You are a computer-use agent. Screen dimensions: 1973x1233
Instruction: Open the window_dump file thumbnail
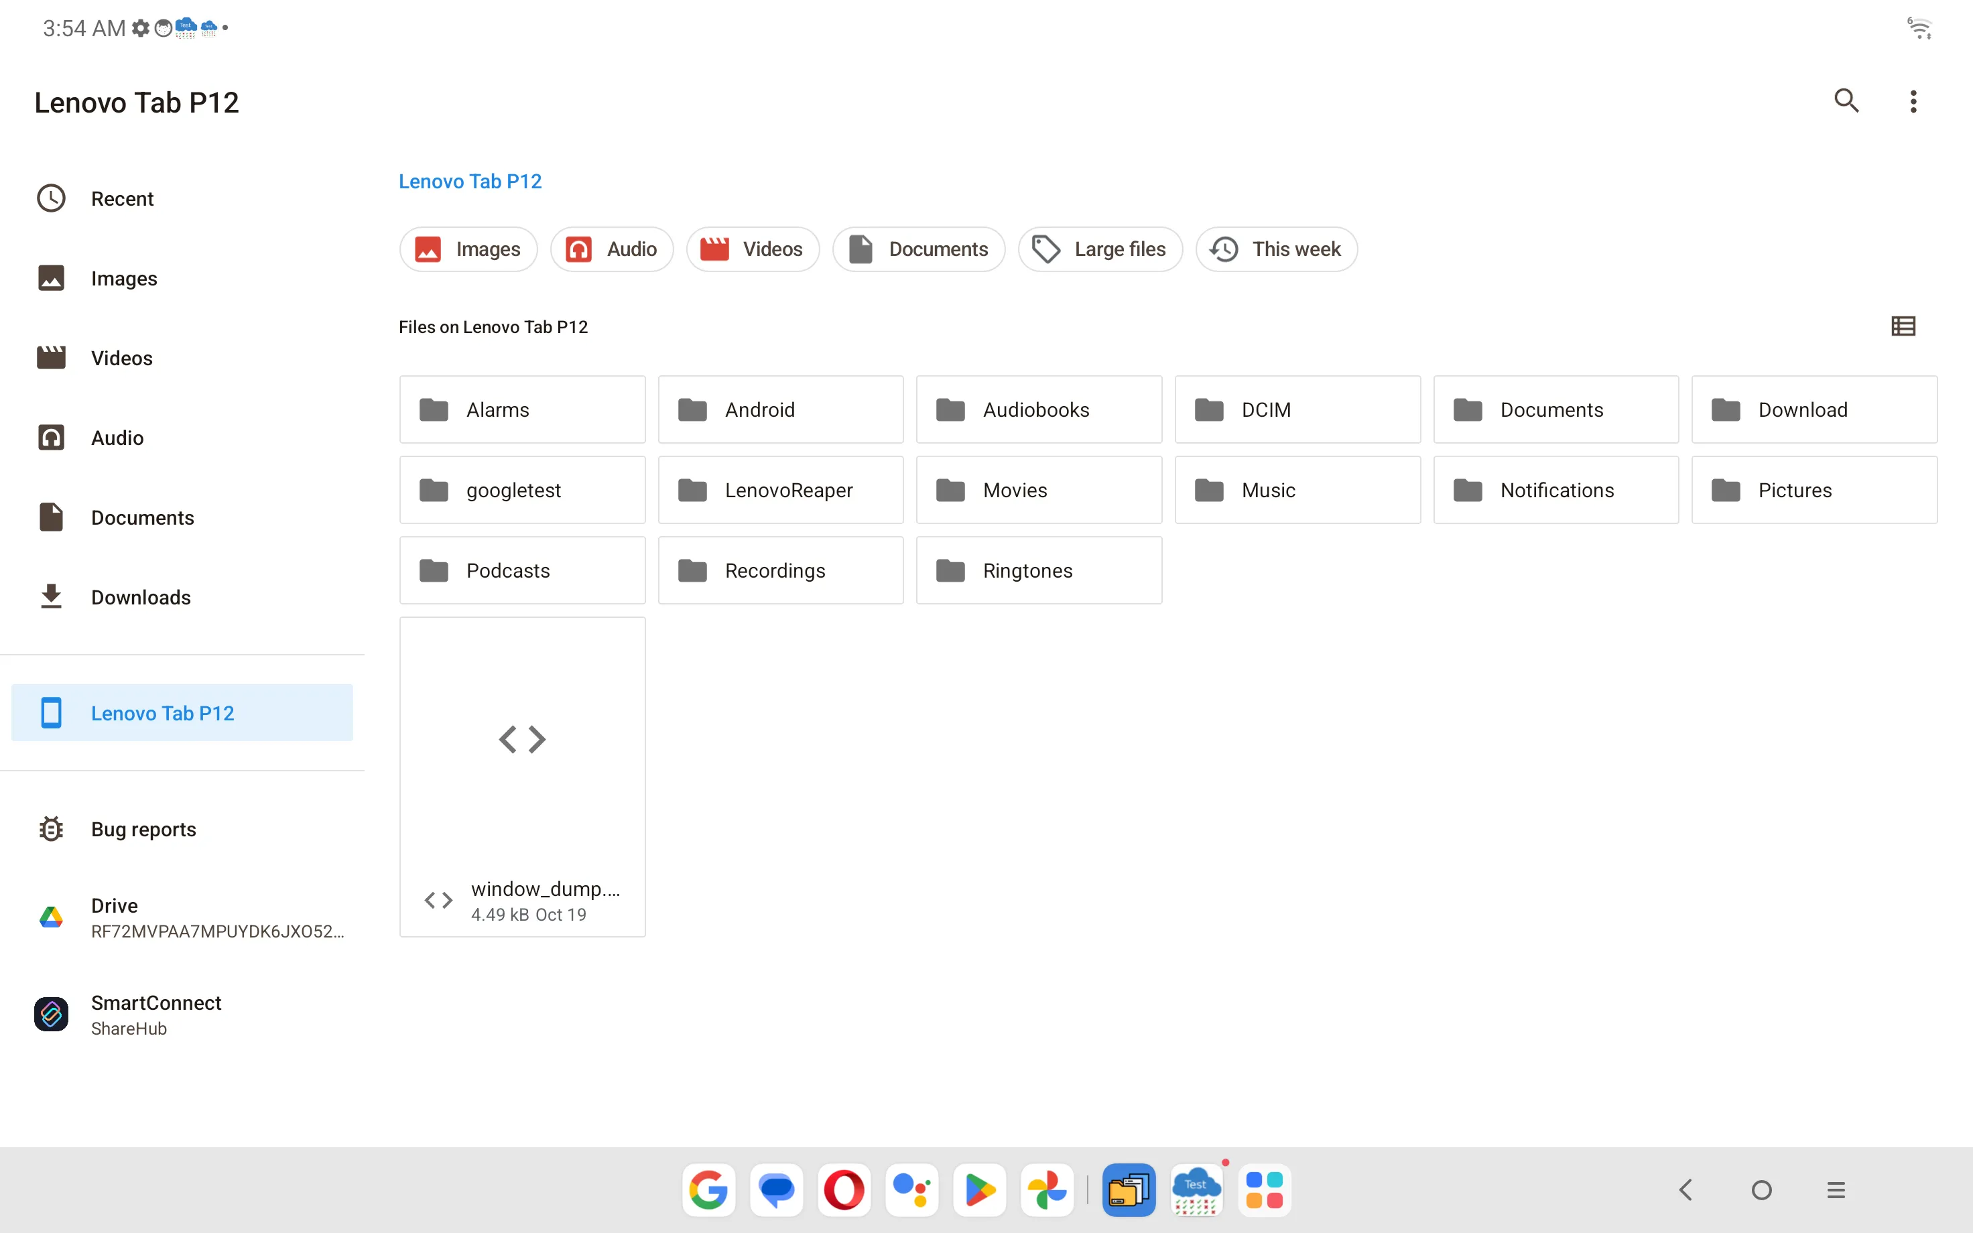coord(522,777)
